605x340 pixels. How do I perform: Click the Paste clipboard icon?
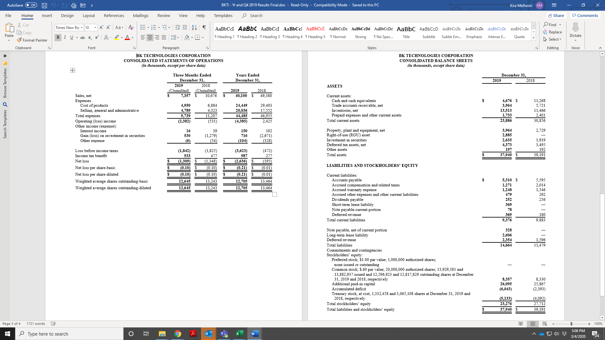point(9,28)
